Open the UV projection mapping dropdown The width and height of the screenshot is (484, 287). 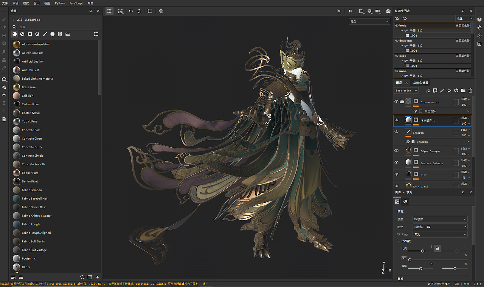pyautogui.click(x=440, y=219)
